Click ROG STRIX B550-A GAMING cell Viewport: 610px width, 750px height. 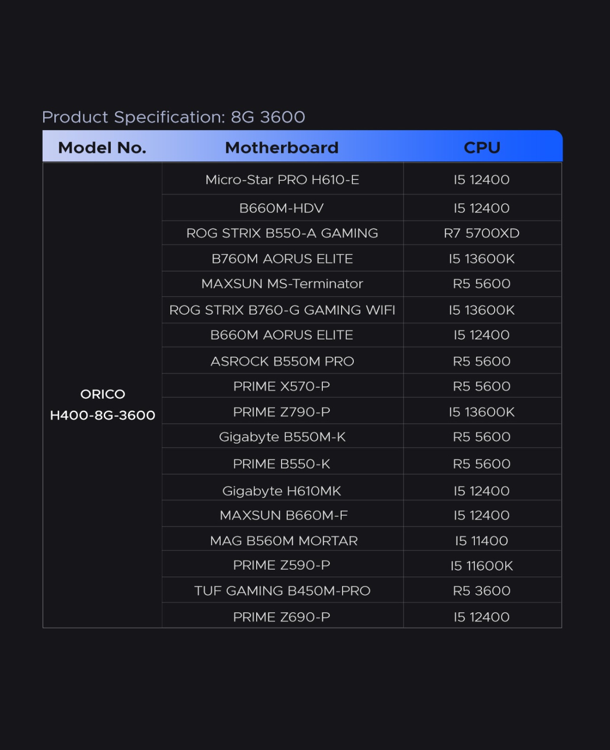(282, 233)
